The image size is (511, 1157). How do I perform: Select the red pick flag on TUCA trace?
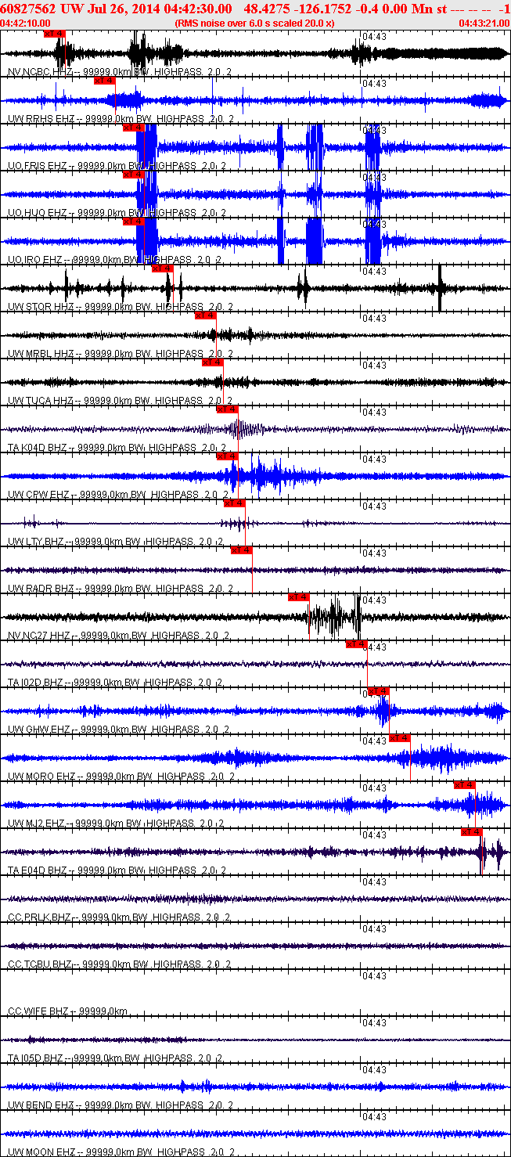(x=212, y=362)
